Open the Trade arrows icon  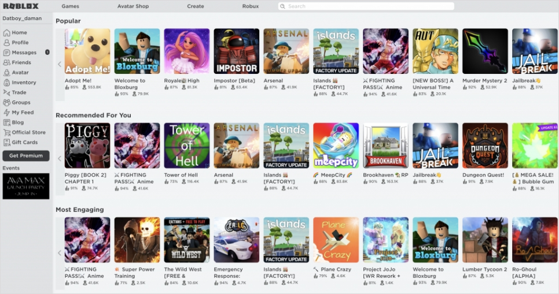6,92
